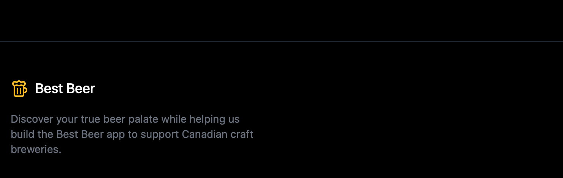The width and height of the screenshot is (563, 178).
Task: Click the word "app" in the description
Action: tap(115, 134)
